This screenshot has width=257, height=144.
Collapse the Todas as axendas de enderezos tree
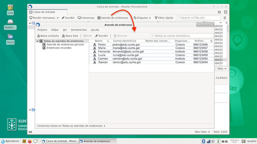click(38, 41)
